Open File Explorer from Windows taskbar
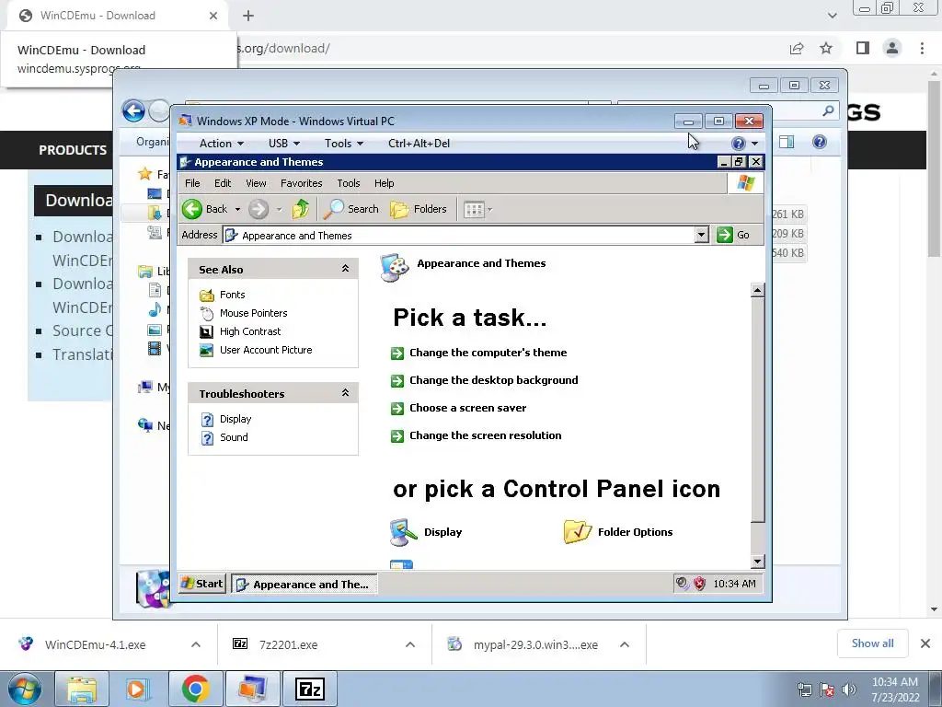Screen dimensions: 942x707 (x=82, y=689)
